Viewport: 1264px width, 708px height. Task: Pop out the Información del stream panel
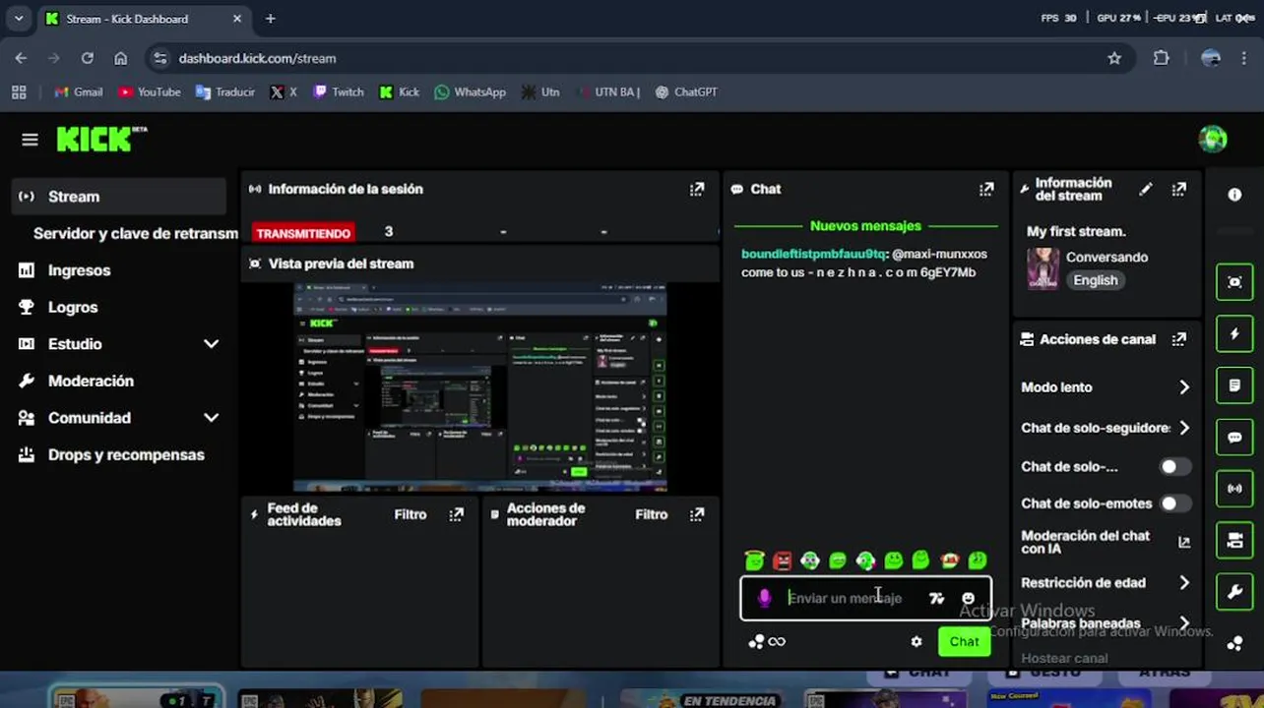coord(1179,190)
